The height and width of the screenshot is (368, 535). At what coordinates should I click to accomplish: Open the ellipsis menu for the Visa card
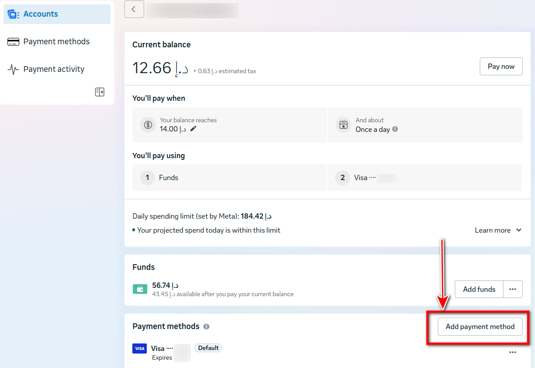pos(513,352)
